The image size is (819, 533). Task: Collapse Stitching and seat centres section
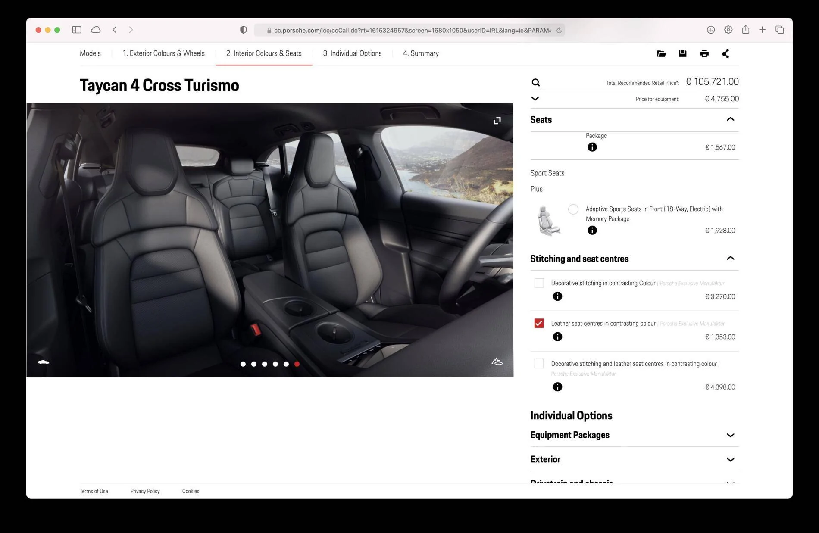click(730, 258)
